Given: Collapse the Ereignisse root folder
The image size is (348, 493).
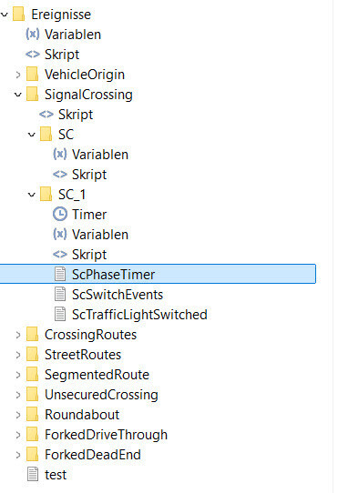Looking at the screenshot, I should pos(5,15).
